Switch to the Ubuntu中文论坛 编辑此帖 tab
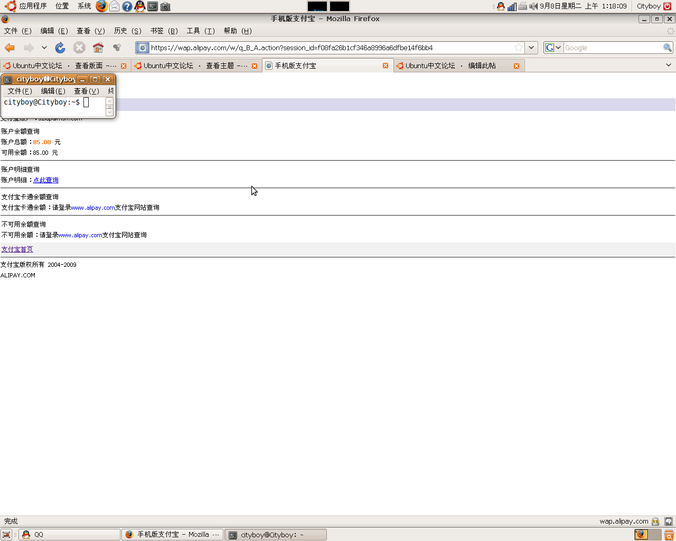The height and width of the screenshot is (541, 676). (x=458, y=66)
